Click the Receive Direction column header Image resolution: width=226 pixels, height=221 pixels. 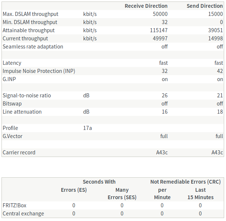pyautogui.click(x=146, y=6)
